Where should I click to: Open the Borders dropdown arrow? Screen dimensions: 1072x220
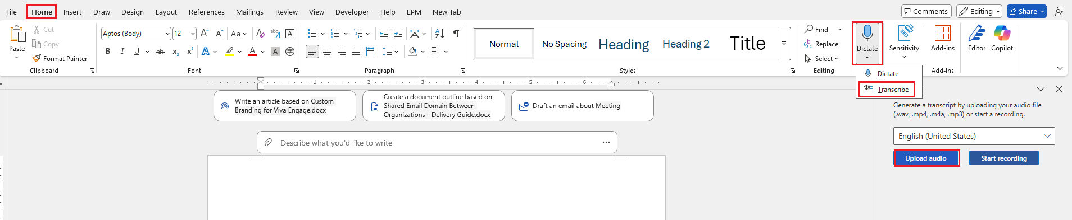coord(446,52)
